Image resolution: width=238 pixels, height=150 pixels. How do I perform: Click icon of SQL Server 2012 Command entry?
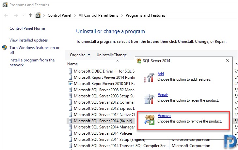click(70, 102)
